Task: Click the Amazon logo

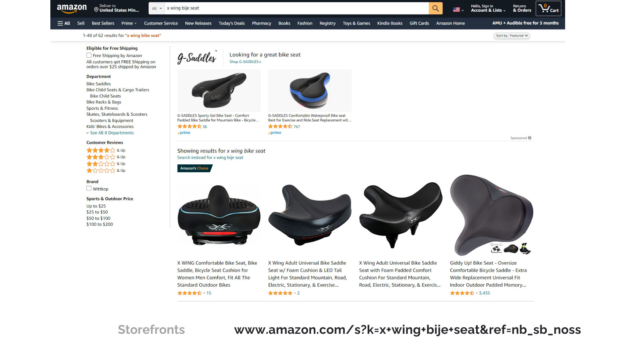Action: [x=72, y=8]
